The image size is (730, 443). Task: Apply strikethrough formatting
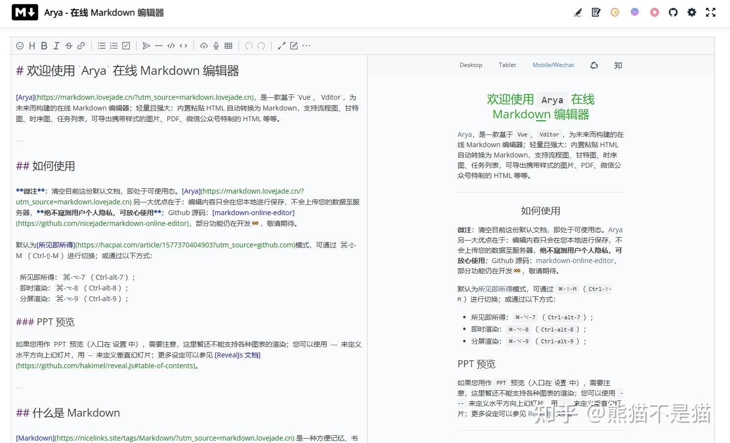coord(69,45)
